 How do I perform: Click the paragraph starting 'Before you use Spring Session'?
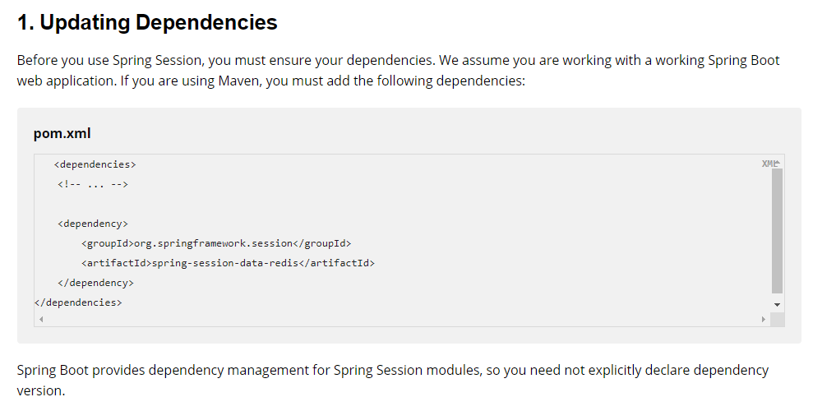398,71
